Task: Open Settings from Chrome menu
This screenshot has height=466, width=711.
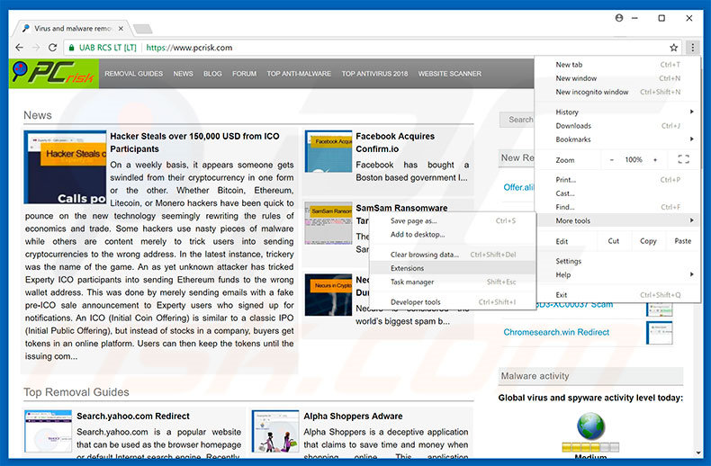Action: 617,261
